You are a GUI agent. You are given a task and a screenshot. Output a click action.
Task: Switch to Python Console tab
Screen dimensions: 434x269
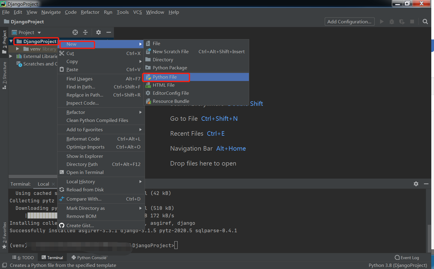89,258
